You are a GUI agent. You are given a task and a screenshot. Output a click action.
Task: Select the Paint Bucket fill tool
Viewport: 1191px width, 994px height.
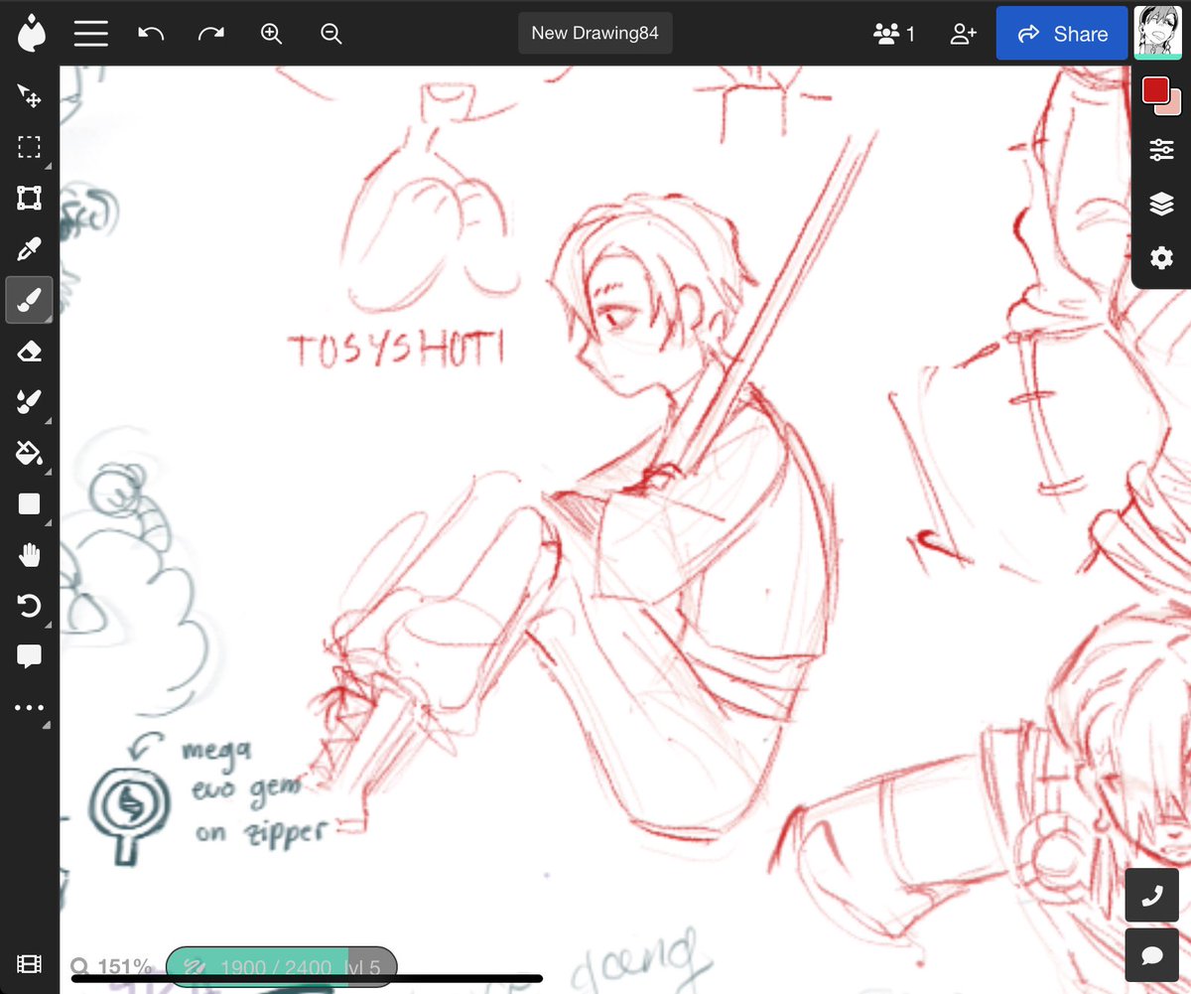coord(30,453)
